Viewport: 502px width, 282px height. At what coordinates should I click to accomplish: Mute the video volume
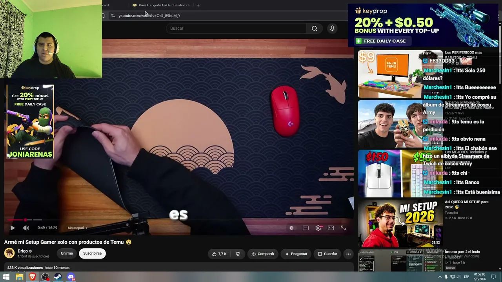26,228
